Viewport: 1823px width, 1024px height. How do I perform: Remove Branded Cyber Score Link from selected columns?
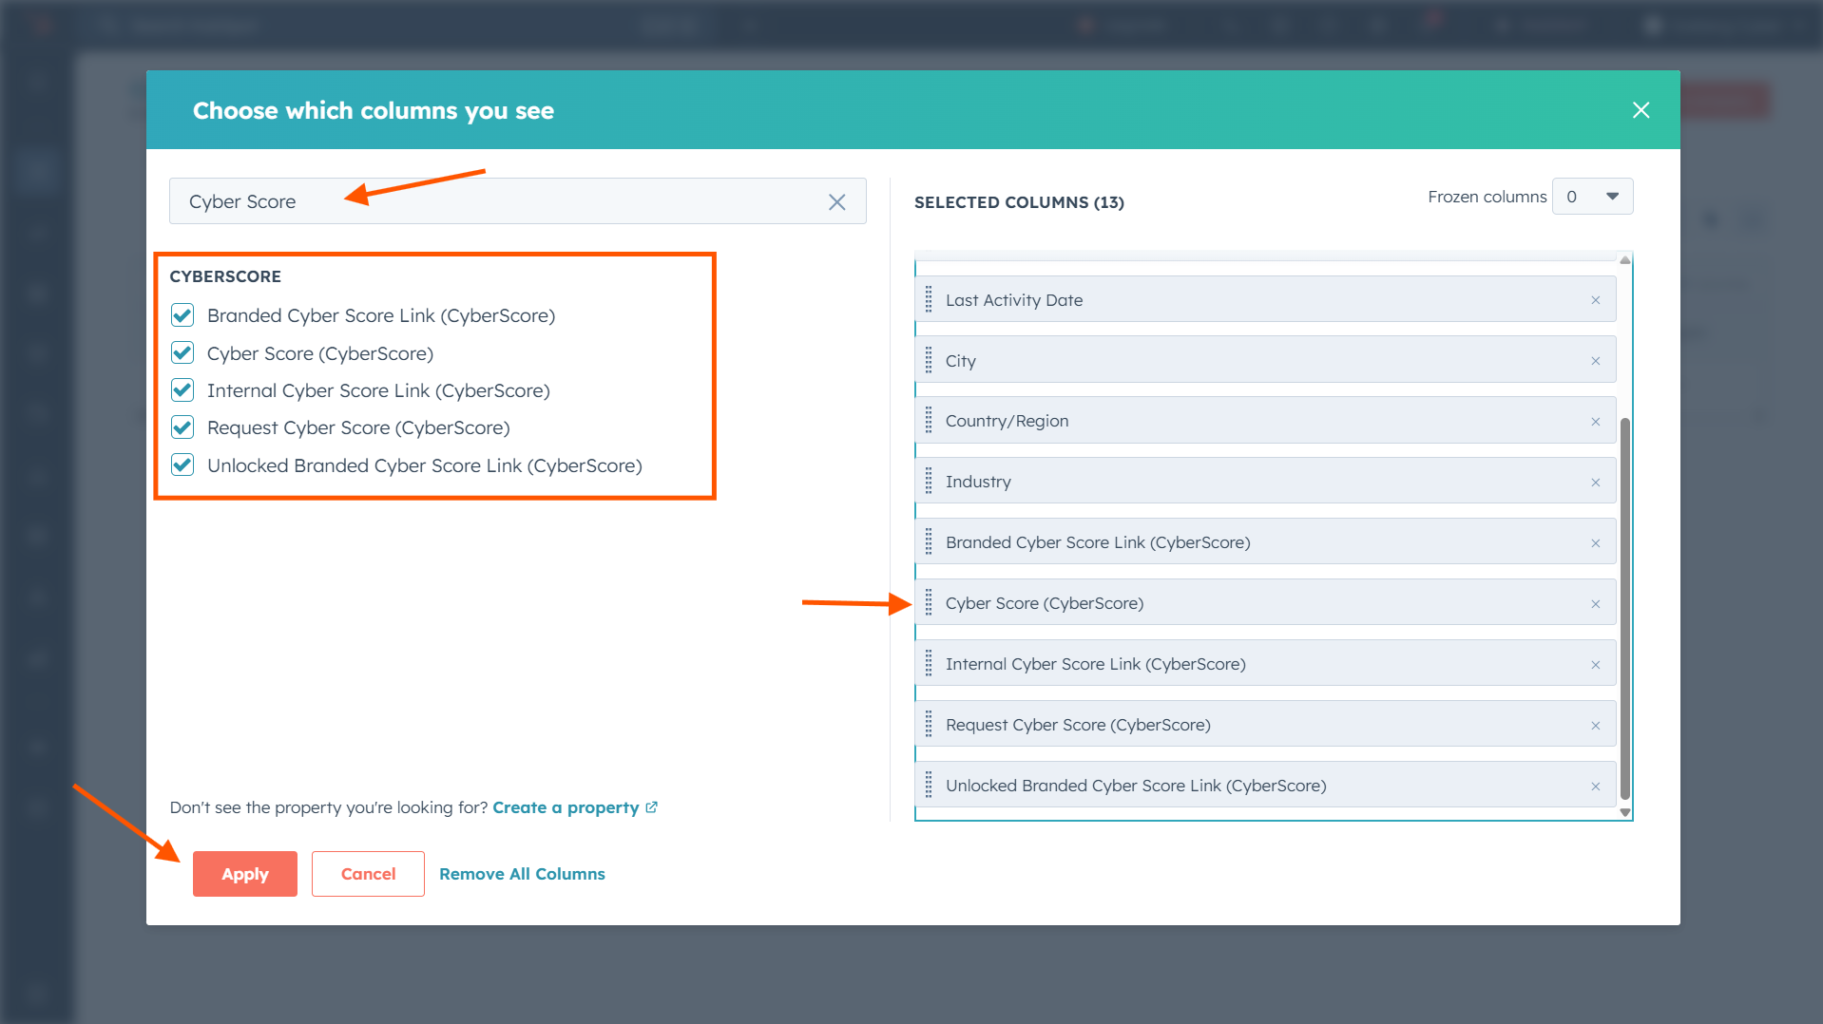click(x=1596, y=543)
